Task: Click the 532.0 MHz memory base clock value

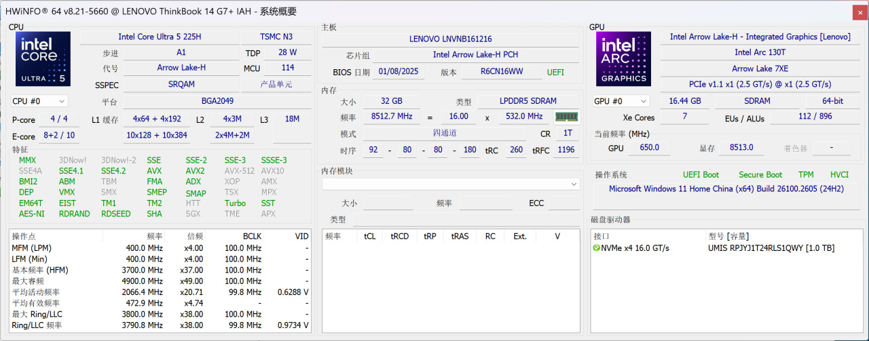Action: pyautogui.click(x=525, y=116)
